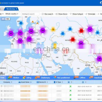Open the purple cluster marker labeled 128
Image resolution: width=102 pixels, height=102 pixels.
point(29,39)
